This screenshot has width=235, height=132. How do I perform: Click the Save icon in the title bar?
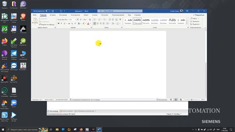pos(53,11)
